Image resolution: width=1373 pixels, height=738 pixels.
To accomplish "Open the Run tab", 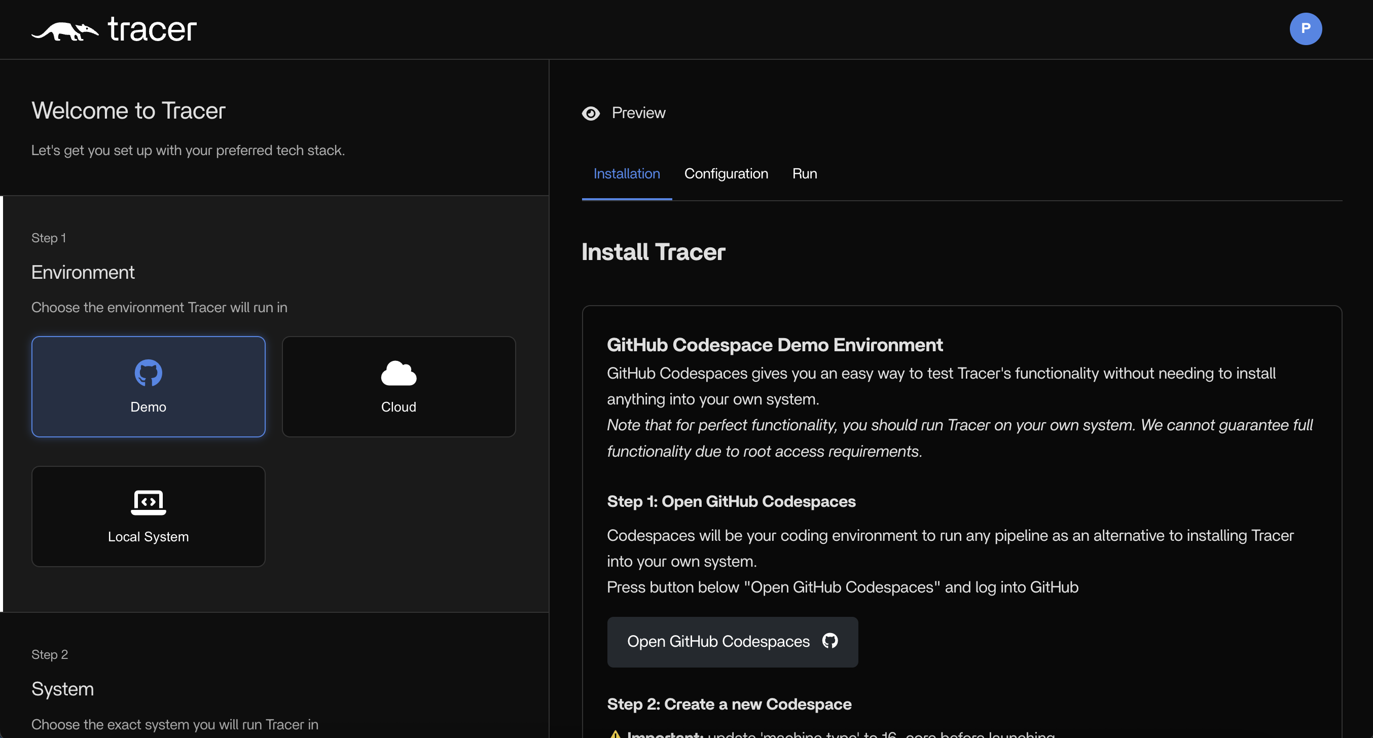I will tap(804, 174).
